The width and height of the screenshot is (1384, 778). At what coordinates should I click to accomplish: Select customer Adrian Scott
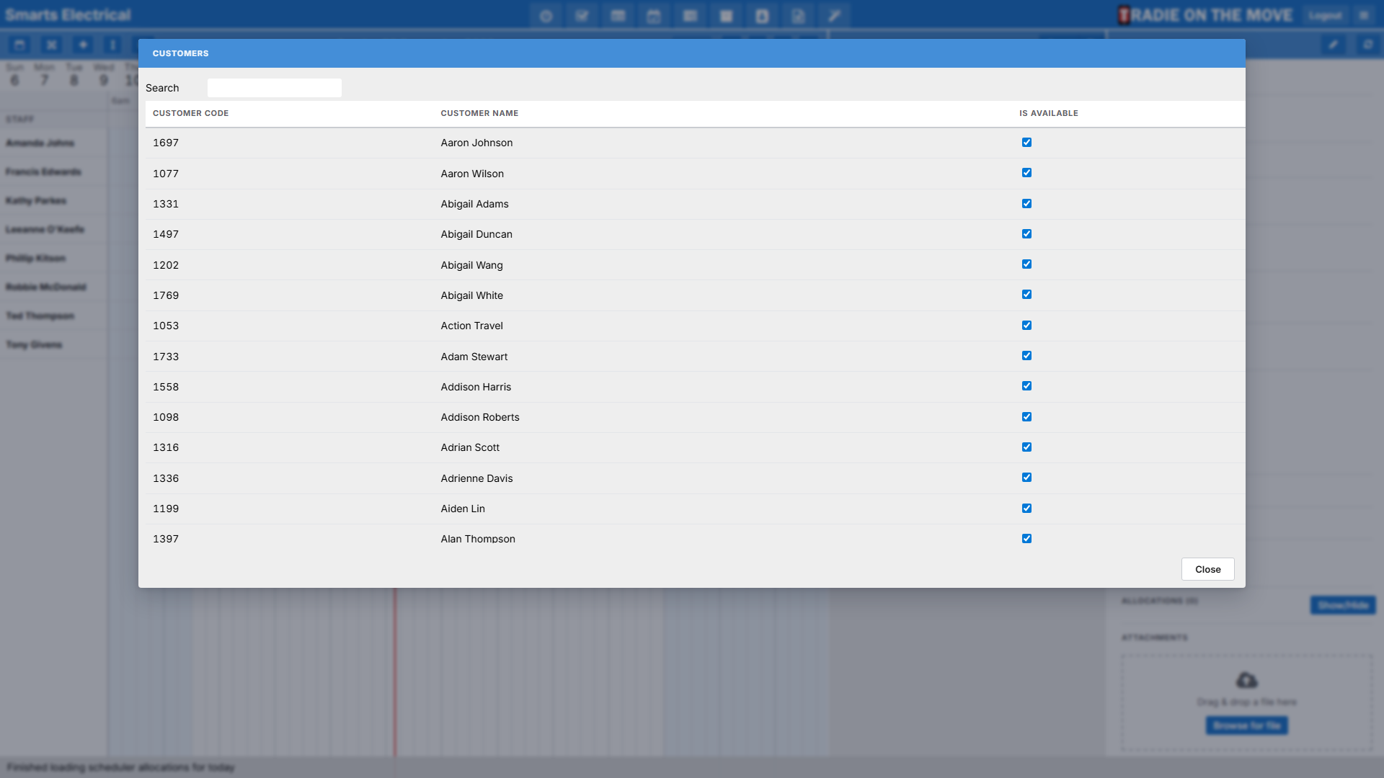(470, 447)
